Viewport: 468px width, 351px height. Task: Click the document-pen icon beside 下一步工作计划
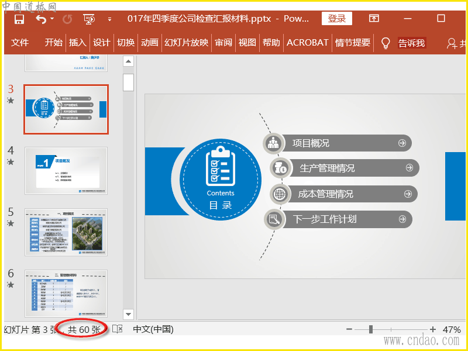(274, 219)
